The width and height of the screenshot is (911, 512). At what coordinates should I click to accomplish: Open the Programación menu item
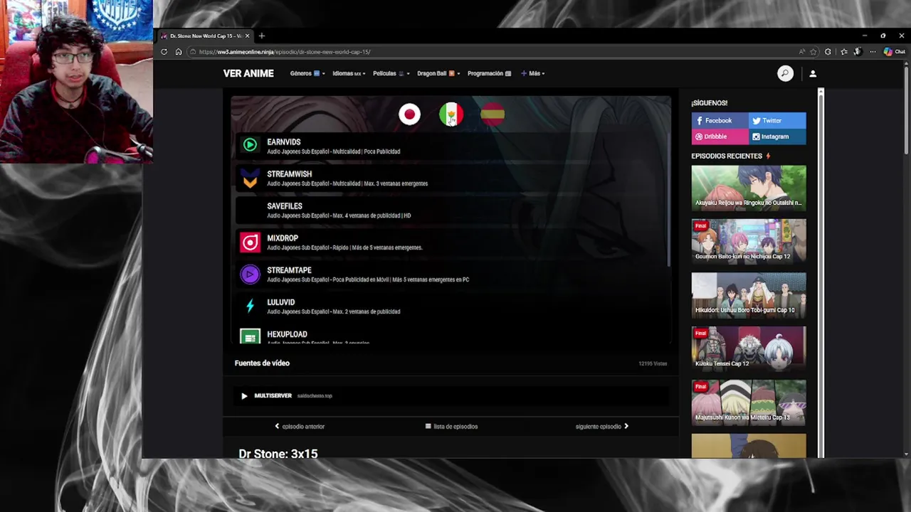click(489, 73)
